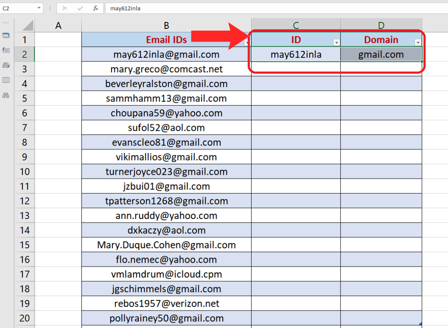448x328 pixels.
Task: Click the Name Box showing C2
Action: 18,8
